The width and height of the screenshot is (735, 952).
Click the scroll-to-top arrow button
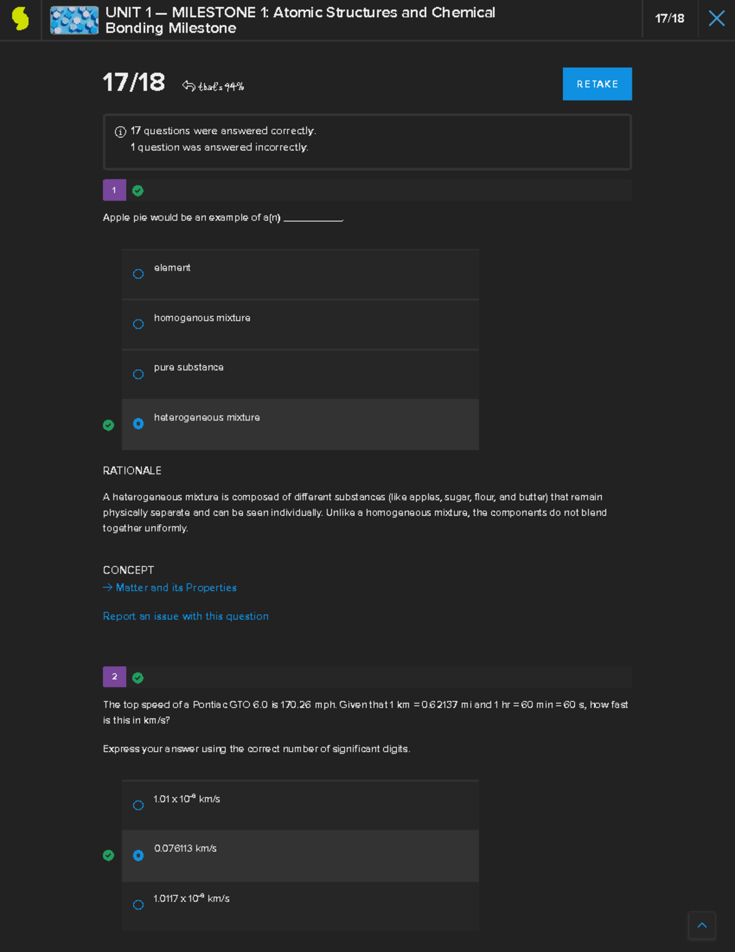click(x=702, y=925)
